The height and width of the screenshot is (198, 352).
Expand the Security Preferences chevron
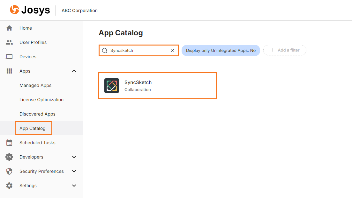point(74,171)
